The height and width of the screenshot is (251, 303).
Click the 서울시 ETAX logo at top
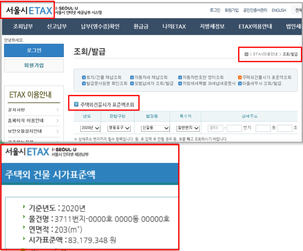29,10
